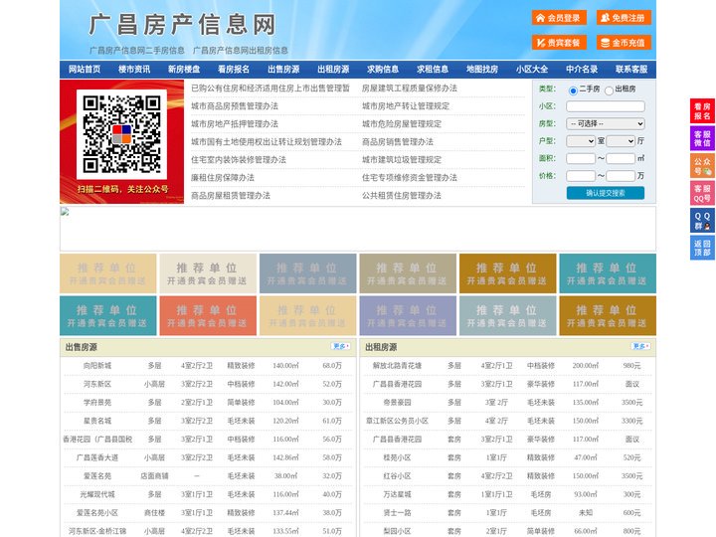The height and width of the screenshot is (537, 716).
Task: Open 红谷小区 rental listing
Action: [x=397, y=475]
